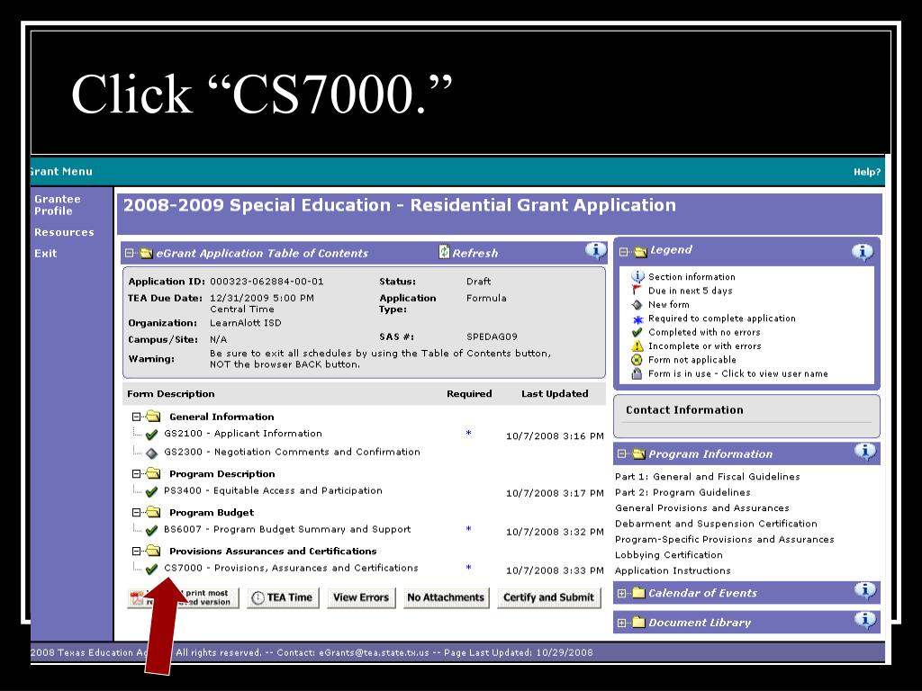Open info icon on Program Information header
The height and width of the screenshot is (691, 922).
click(864, 452)
